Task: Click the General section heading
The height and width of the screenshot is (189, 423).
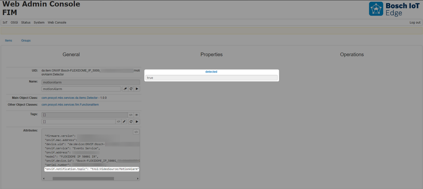Action: [x=71, y=55]
